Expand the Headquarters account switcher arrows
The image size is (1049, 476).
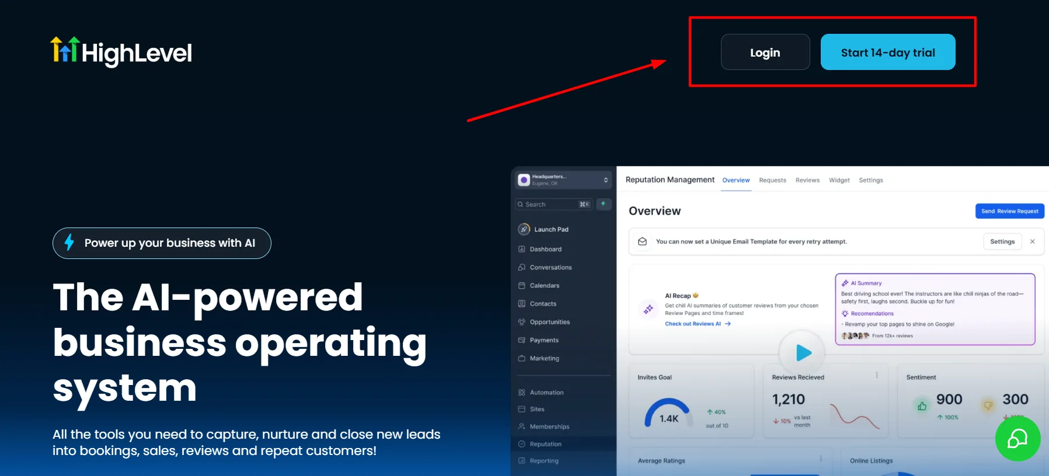[606, 180]
